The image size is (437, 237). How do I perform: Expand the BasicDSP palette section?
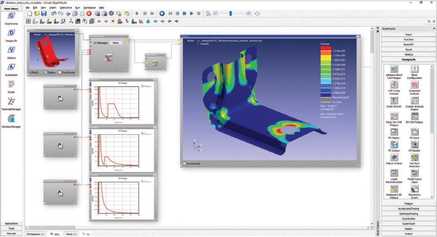[x=408, y=44]
